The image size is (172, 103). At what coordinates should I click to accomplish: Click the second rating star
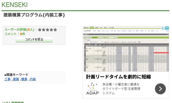coord(44,30)
